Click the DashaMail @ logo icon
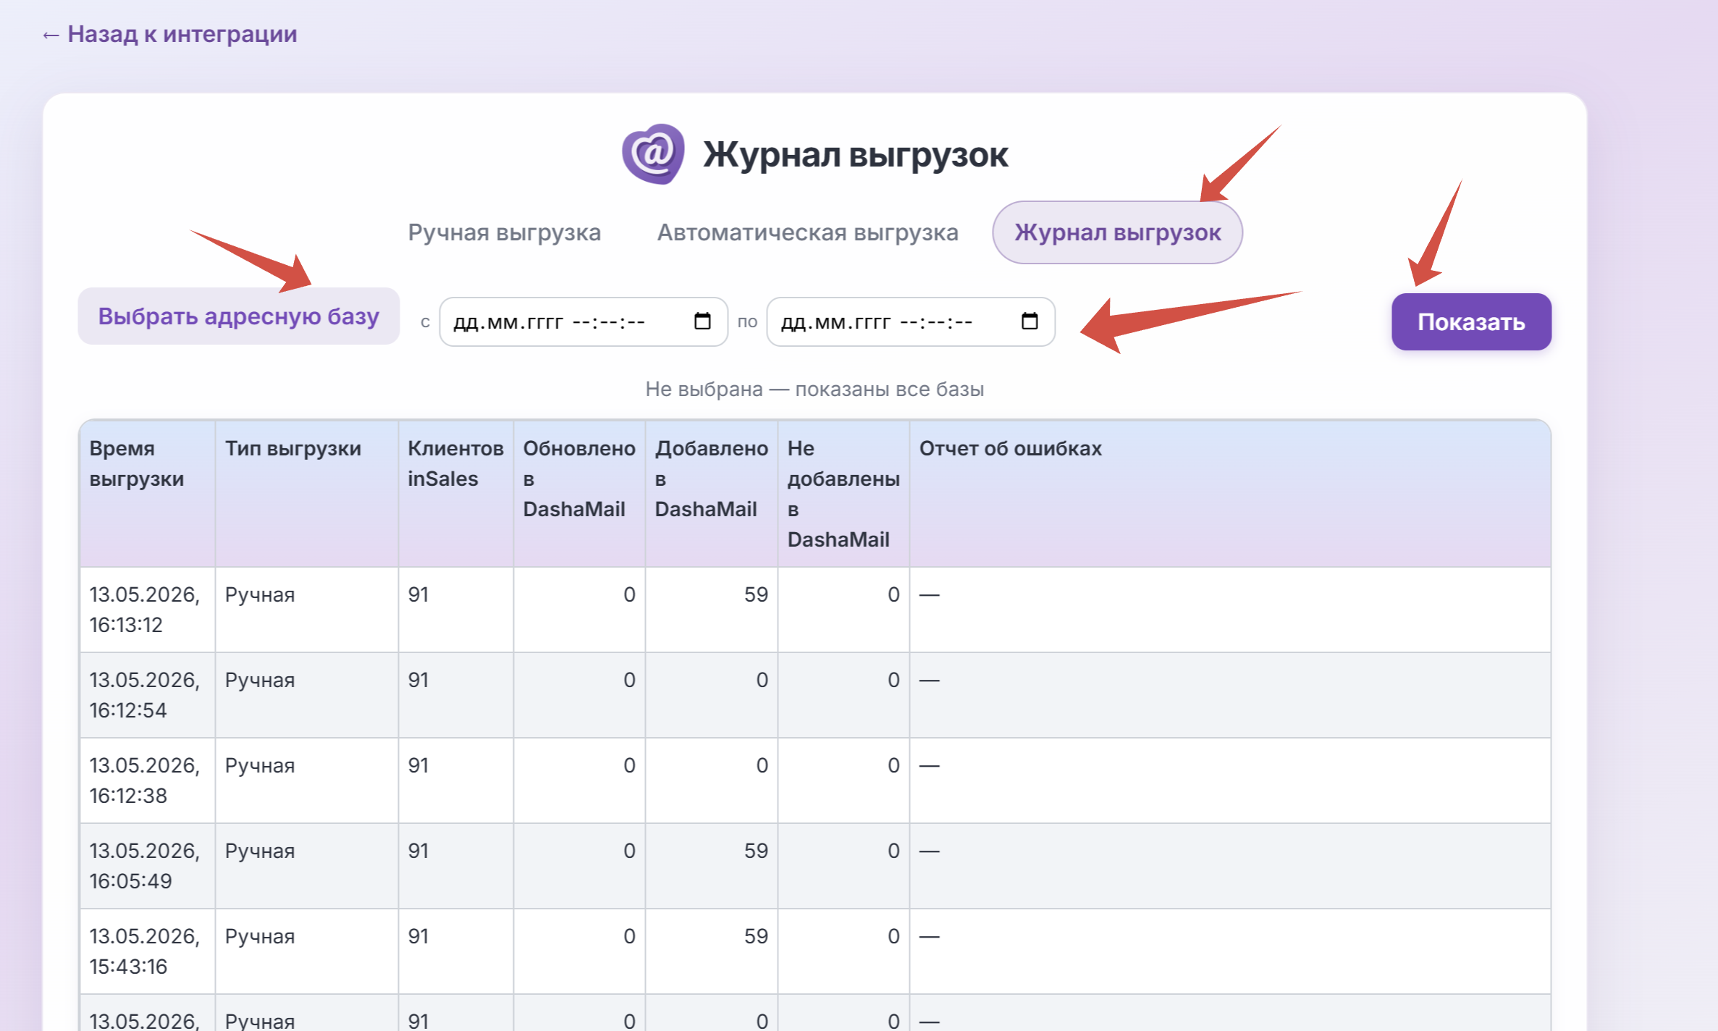 653,154
